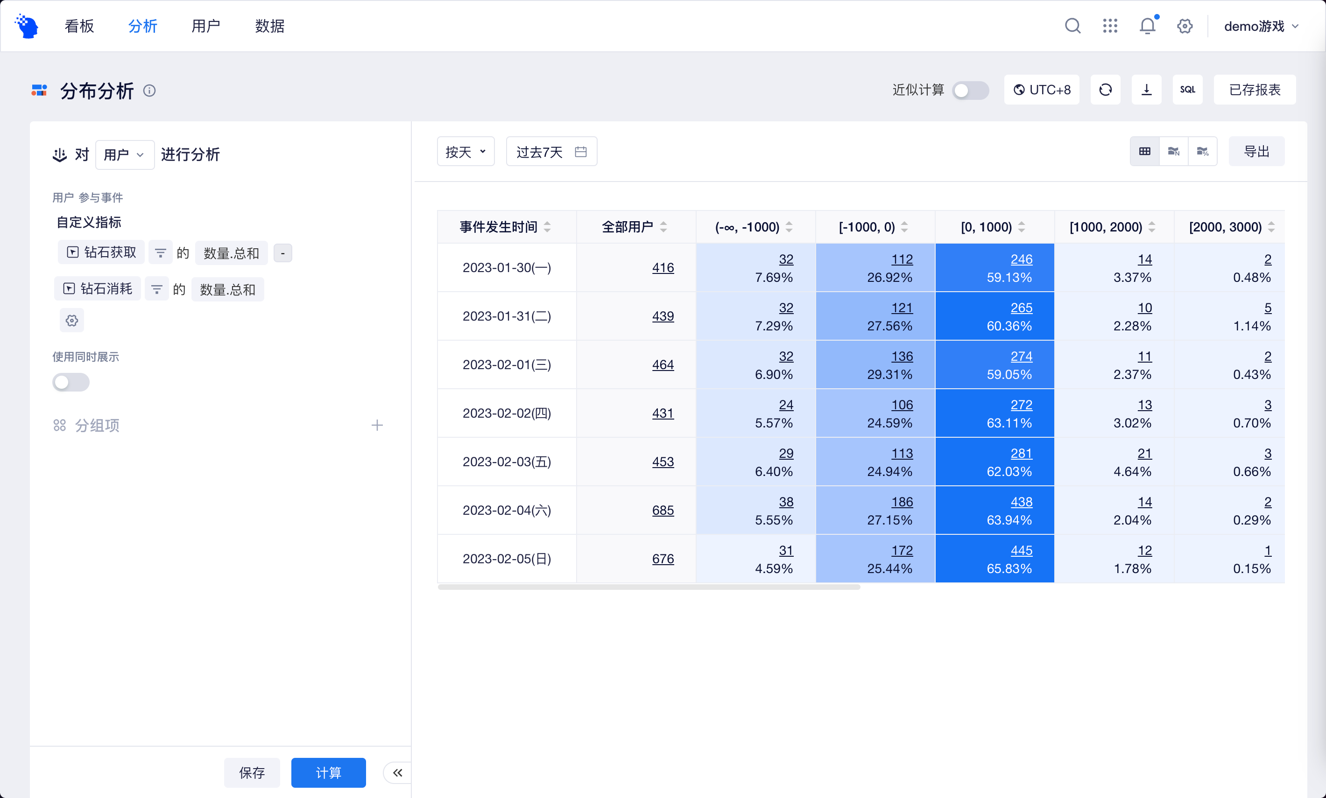Open settings gear under 钻石消耗 metric

(x=71, y=320)
